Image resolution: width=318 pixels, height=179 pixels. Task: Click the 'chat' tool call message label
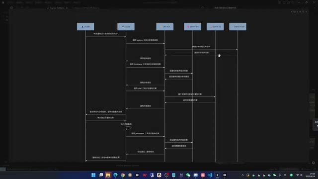145,89
